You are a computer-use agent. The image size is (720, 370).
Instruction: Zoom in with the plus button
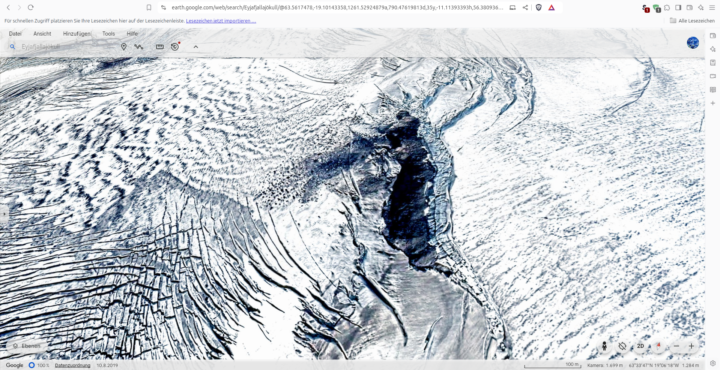point(691,346)
